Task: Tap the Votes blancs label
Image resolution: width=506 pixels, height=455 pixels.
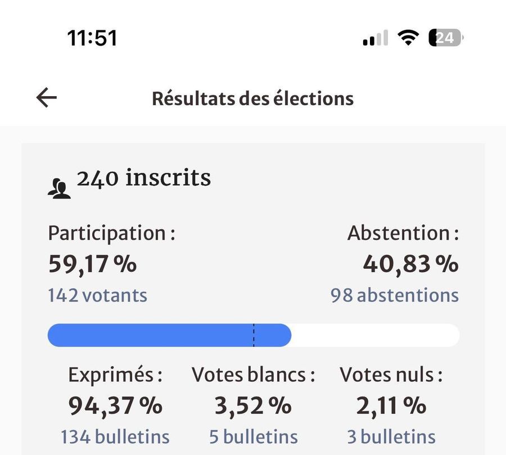Action: tap(253, 375)
